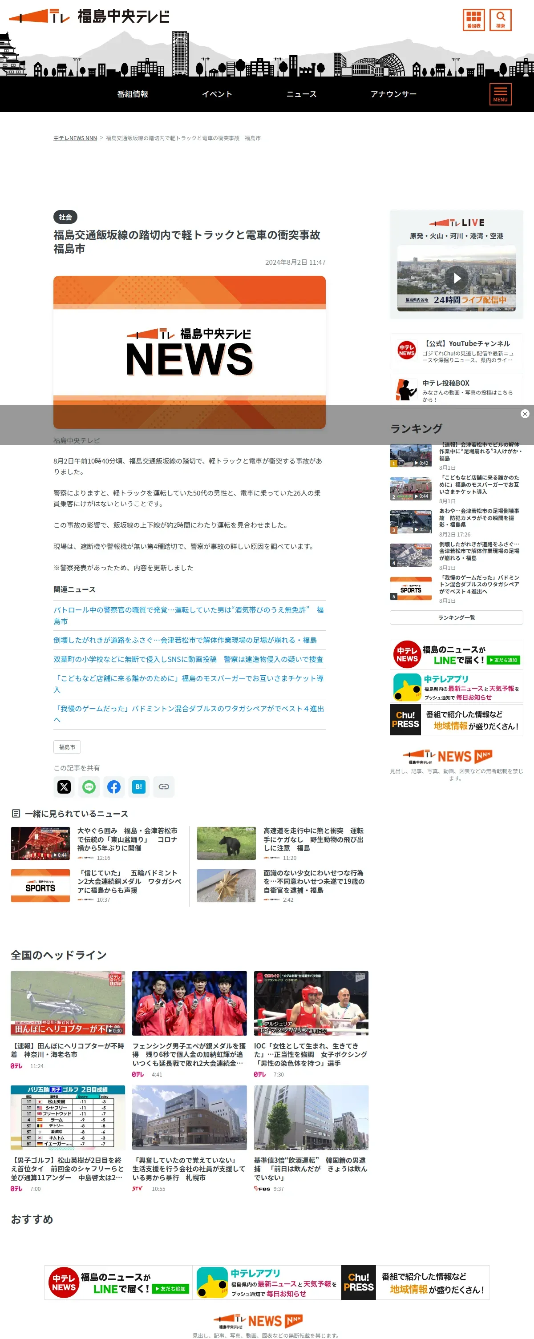This screenshot has width=534, height=1339.
Task: Click footer 中テレアプリ banner
Action: [267, 1283]
